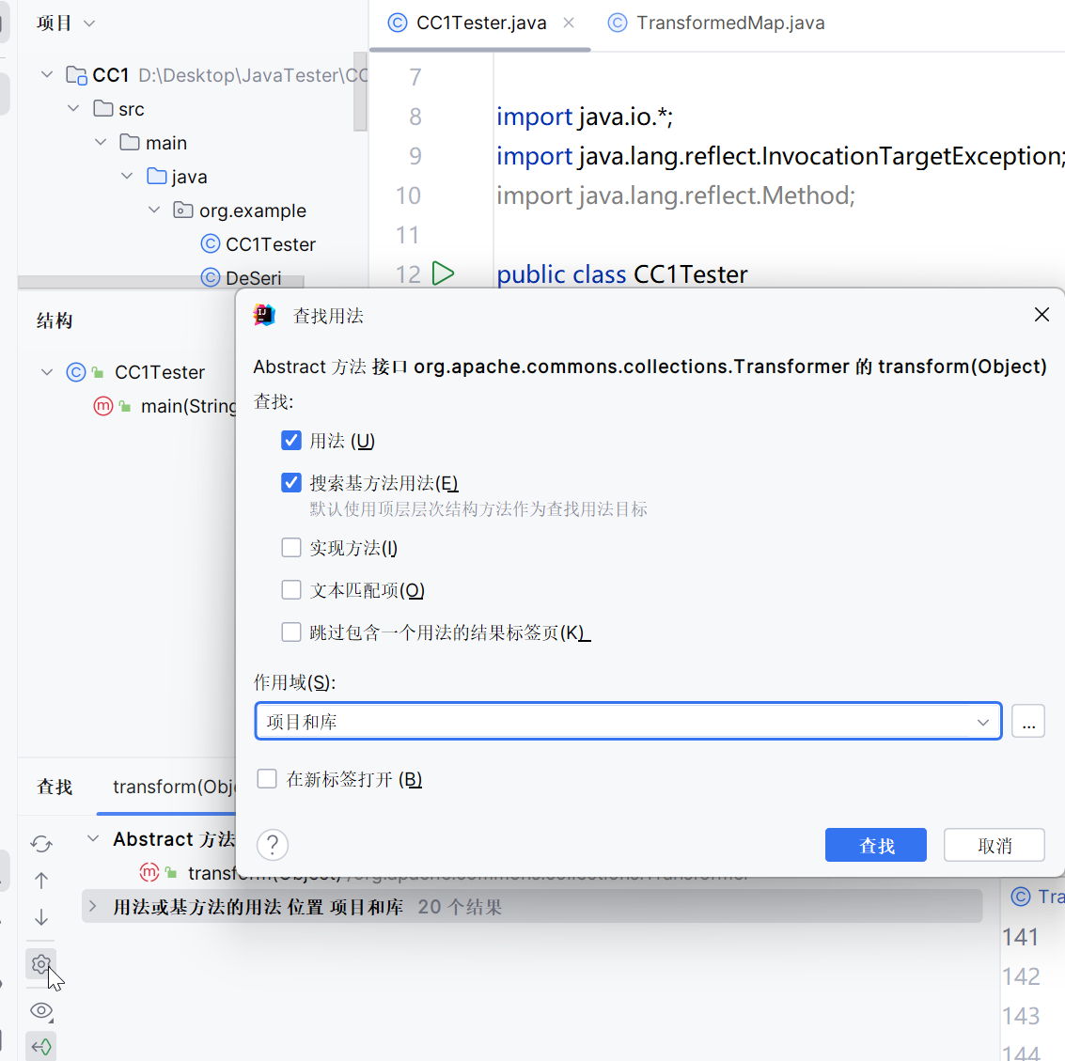Expand the 用法或基方法的用法 results node
The width and height of the screenshot is (1065, 1061).
click(93, 907)
